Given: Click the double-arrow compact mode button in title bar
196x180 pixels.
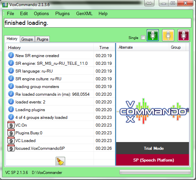Looking at the screenshot, I should [x=149, y=3].
